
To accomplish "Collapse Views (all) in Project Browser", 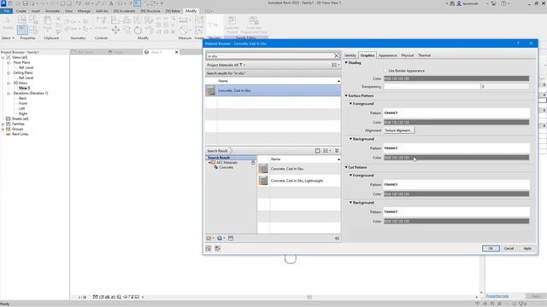I will pos(3,57).
